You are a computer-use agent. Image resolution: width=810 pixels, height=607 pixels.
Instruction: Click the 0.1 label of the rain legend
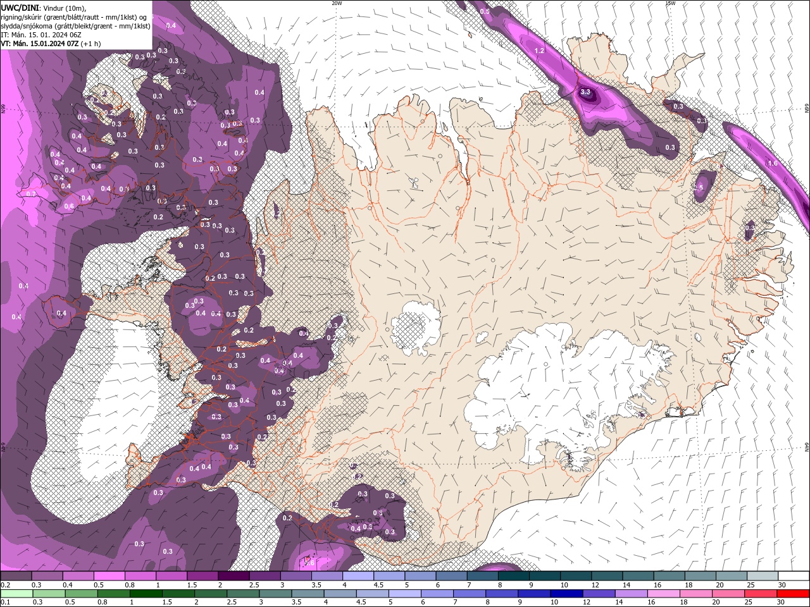4,603
